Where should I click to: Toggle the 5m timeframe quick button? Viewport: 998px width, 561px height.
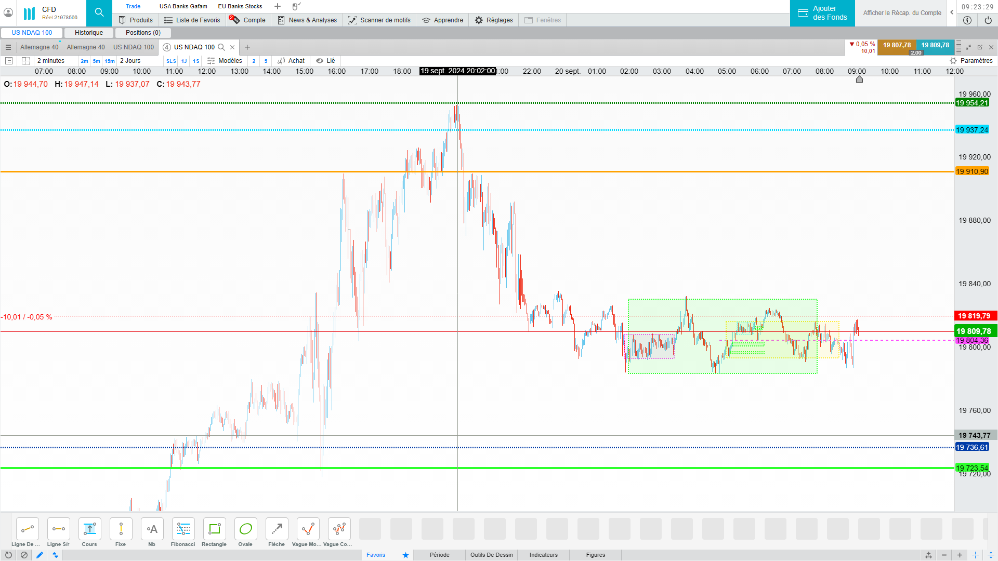(x=96, y=61)
